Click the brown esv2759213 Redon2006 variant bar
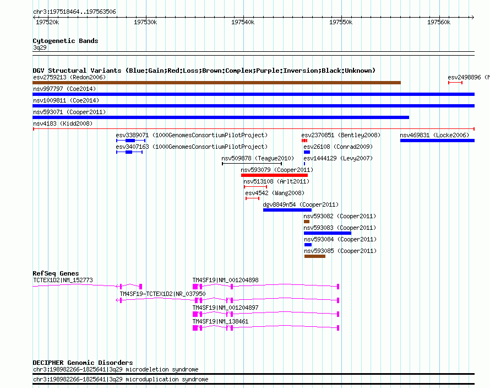This screenshot has width=490, height=388. pyautogui.click(x=216, y=83)
